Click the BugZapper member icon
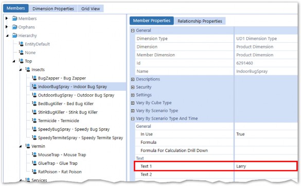The height and width of the screenshot is (186, 301). [34, 78]
